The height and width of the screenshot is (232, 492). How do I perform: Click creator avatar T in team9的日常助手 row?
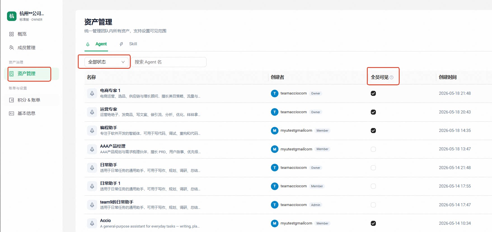(x=275, y=205)
